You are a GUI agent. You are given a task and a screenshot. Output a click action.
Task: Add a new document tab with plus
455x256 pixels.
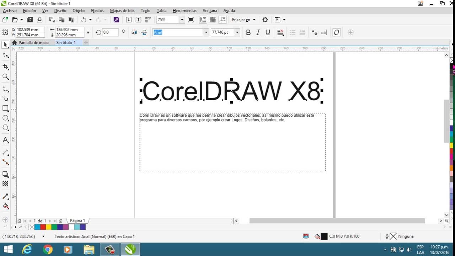tap(86, 43)
